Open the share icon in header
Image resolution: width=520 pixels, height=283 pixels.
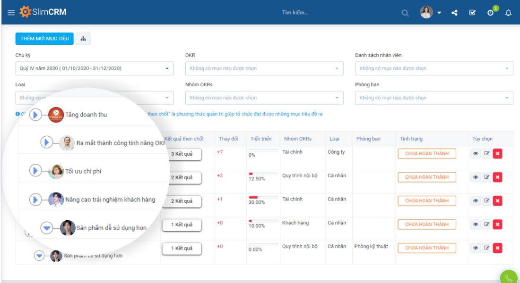pyautogui.click(x=454, y=13)
